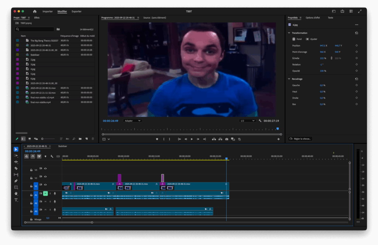Export a frame using the camera icon
The height and width of the screenshot is (245, 378).
click(x=227, y=139)
